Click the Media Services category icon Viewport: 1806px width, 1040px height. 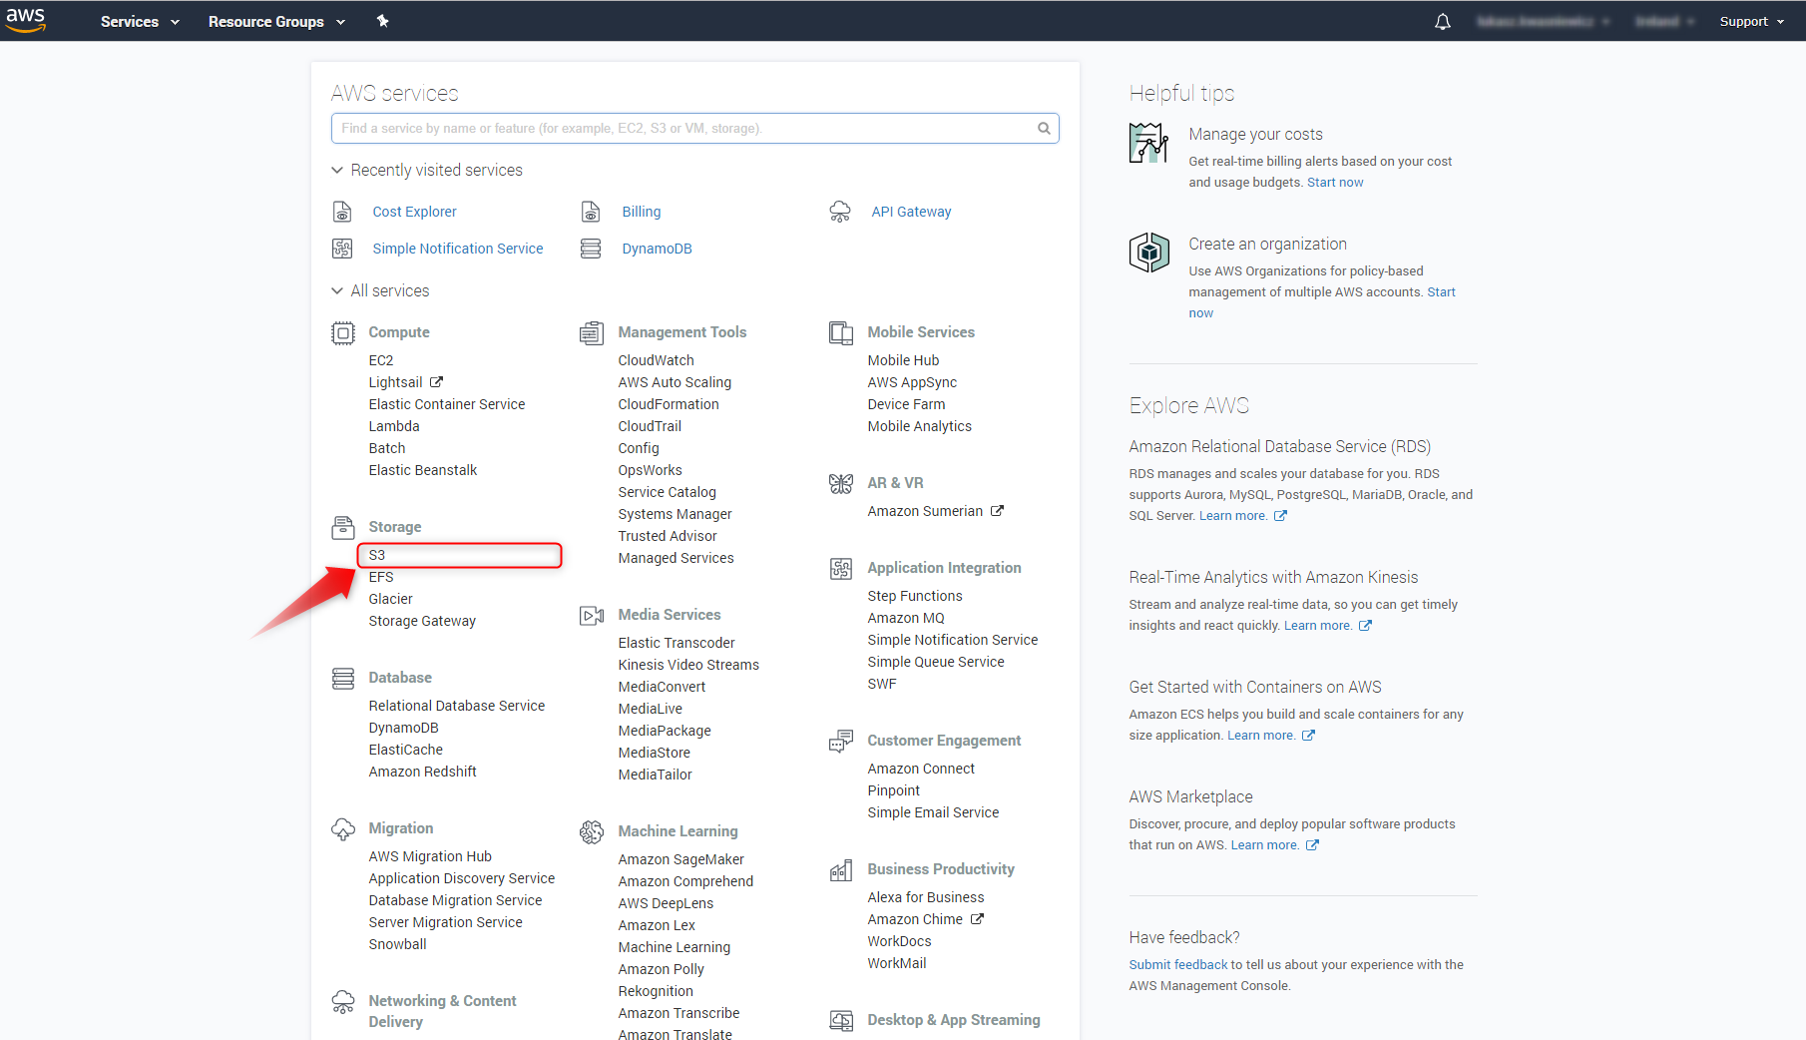592,616
